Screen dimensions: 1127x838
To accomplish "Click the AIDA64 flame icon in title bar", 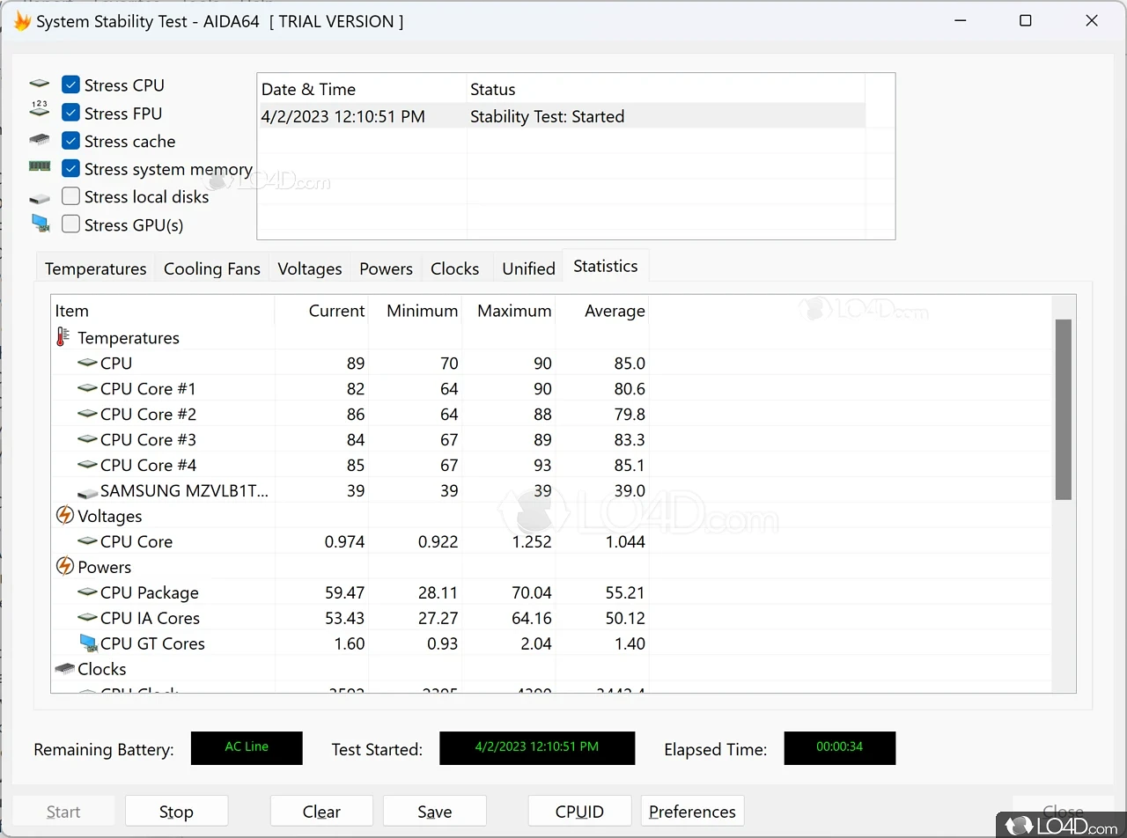I will [x=22, y=21].
